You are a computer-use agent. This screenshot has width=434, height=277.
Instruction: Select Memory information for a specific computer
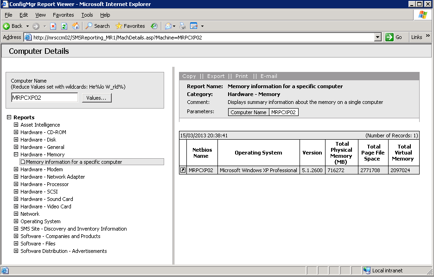74,162
